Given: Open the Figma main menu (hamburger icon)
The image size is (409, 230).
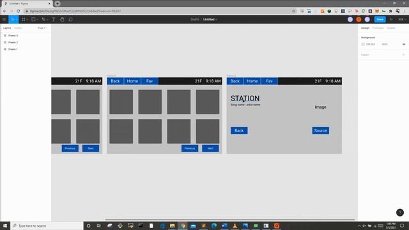Looking at the screenshot, I should pyautogui.click(x=4, y=19).
